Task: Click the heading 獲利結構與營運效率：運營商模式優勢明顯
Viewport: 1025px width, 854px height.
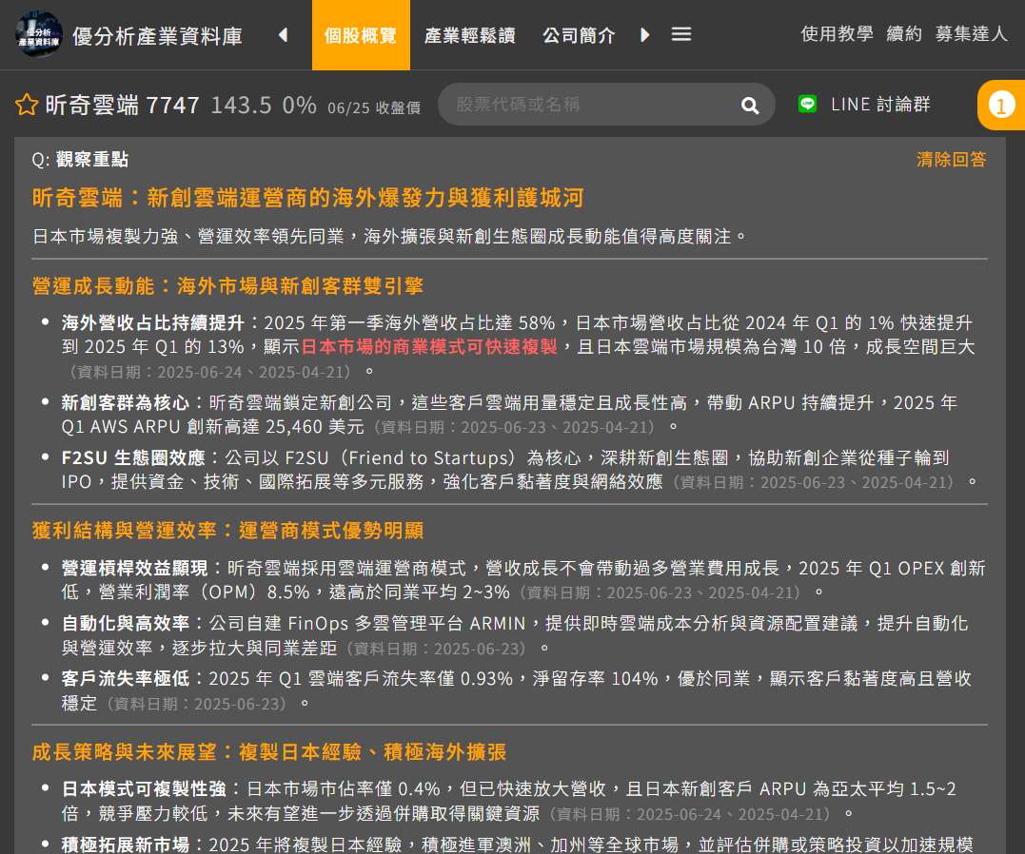Action: 227,530
